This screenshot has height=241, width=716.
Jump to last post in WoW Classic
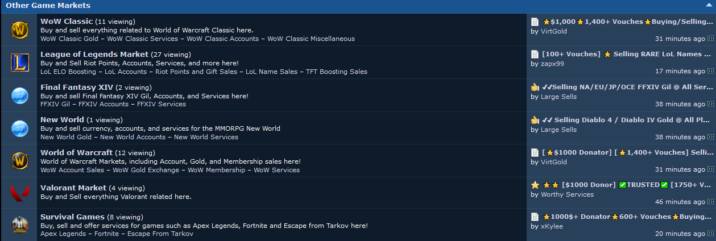[710, 39]
